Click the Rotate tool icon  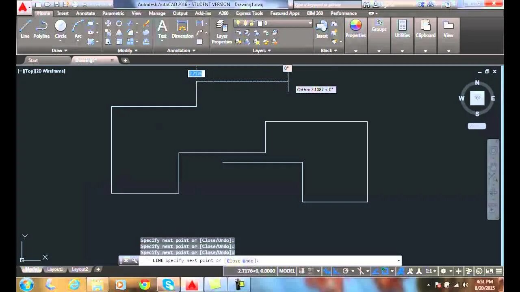click(x=119, y=24)
